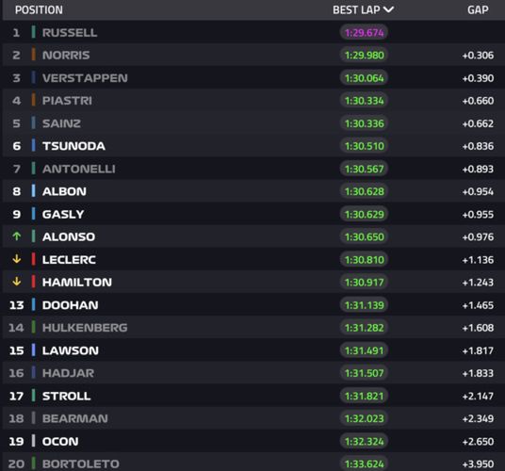Select the Doohan row at position 13
Screen dimensions: 505x471
(x=253, y=305)
